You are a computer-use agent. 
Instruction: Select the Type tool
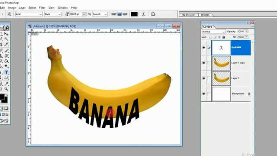pos(6,72)
